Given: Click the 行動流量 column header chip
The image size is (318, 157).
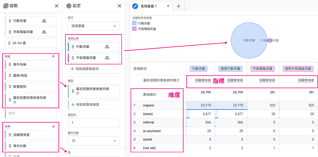Looking at the screenshot, I should [199, 69].
